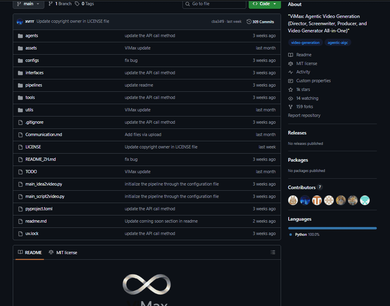Screen dimensions: 390x306
Task: Expand the green Code dropdown button
Action: (x=264, y=4)
